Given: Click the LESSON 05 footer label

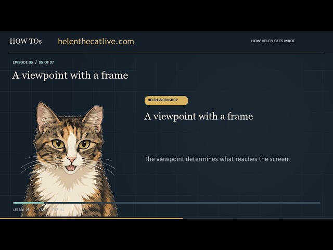Looking at the screenshot, I should (x=21, y=209).
